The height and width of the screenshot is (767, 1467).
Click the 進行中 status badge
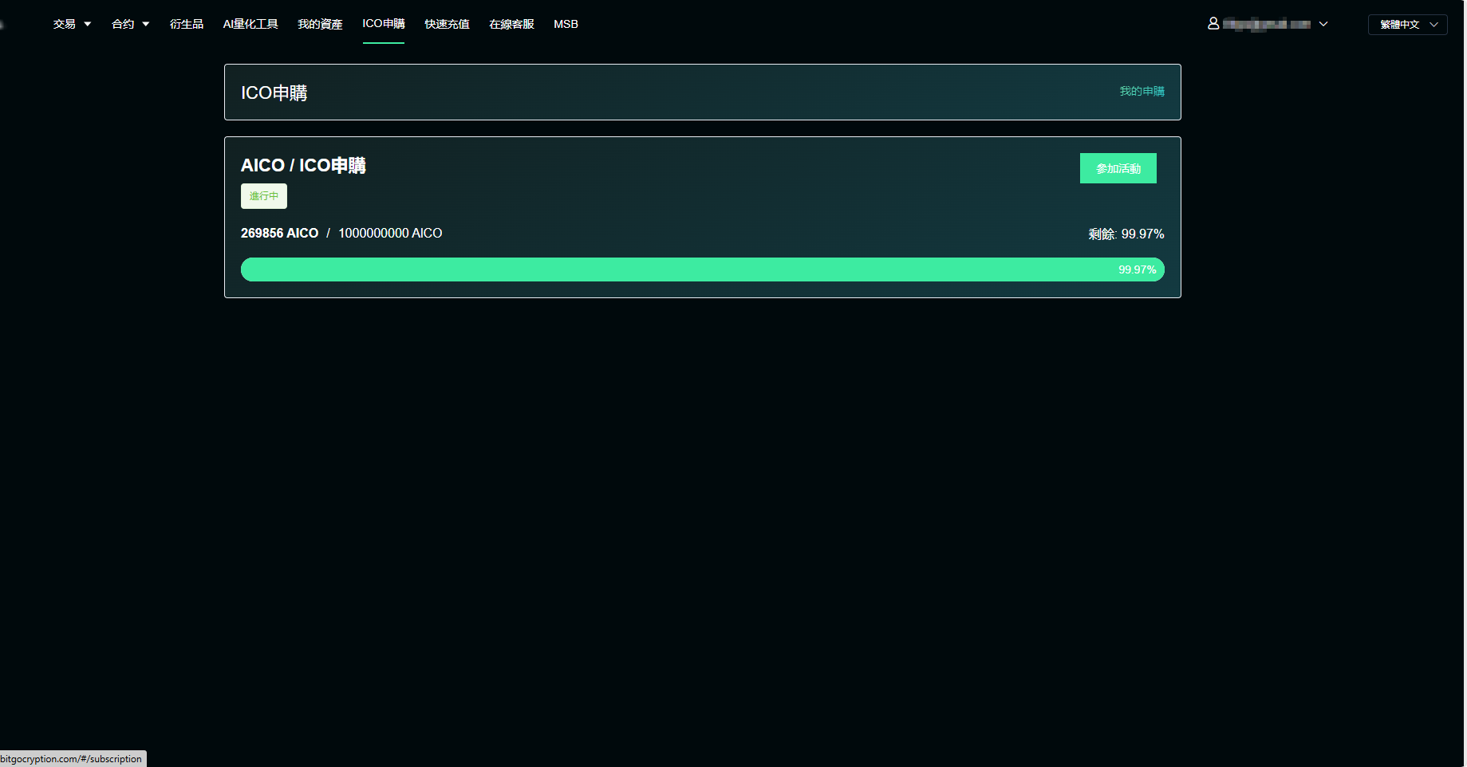[263, 195]
